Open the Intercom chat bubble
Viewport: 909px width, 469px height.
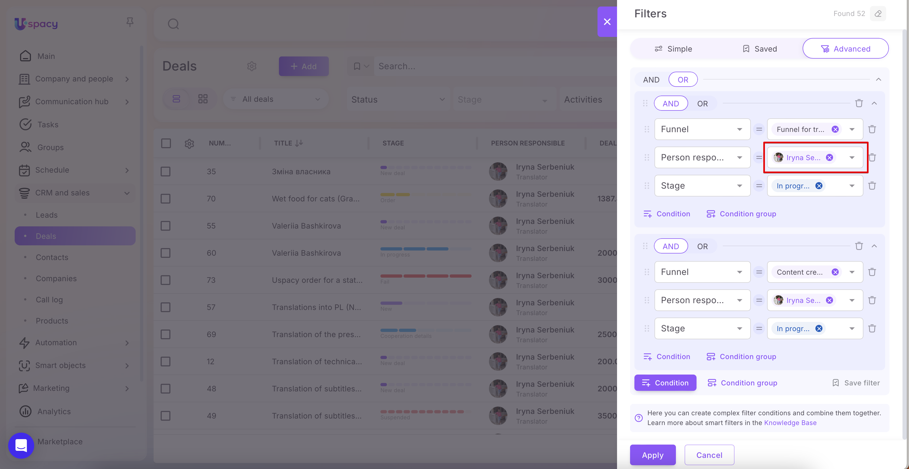(x=21, y=445)
